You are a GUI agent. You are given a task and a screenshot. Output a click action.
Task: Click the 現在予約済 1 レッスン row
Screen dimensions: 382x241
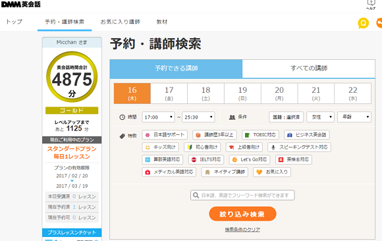(x=72, y=207)
